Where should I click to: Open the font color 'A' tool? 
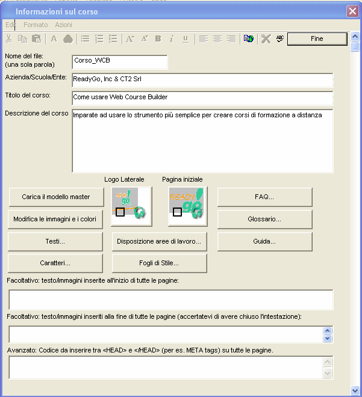coord(54,38)
